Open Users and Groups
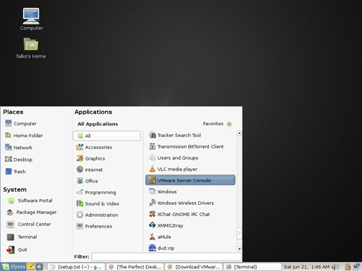362x271 pixels. point(190,157)
